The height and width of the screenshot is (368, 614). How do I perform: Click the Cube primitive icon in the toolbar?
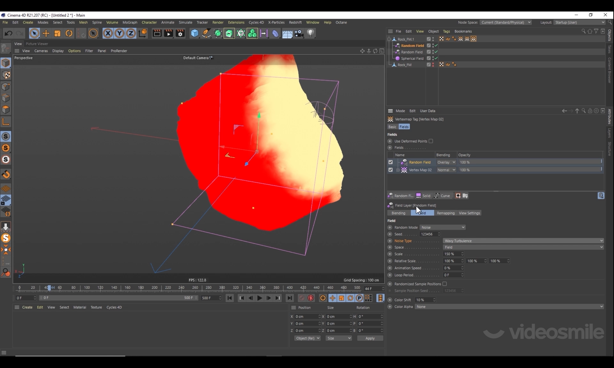click(x=194, y=33)
